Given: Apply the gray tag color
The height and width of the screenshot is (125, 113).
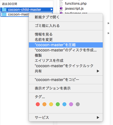Looking at the screenshot, I should [x=78, y=104].
